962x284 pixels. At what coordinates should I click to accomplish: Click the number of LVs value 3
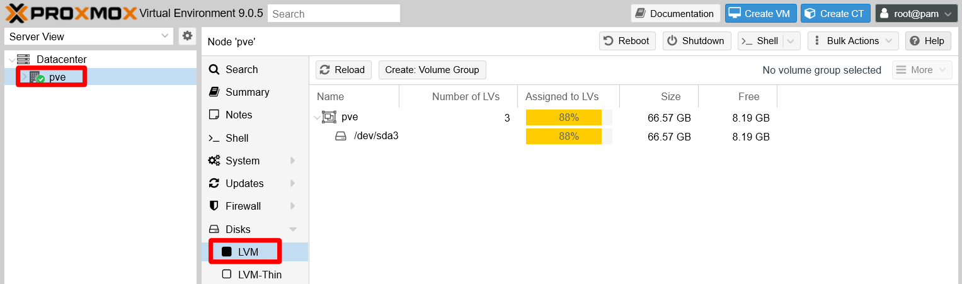click(x=507, y=118)
